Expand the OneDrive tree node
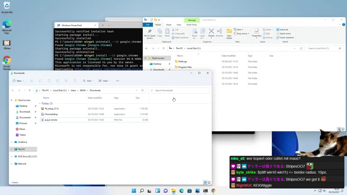The height and width of the screenshot is (195, 347). (x=12, y=142)
